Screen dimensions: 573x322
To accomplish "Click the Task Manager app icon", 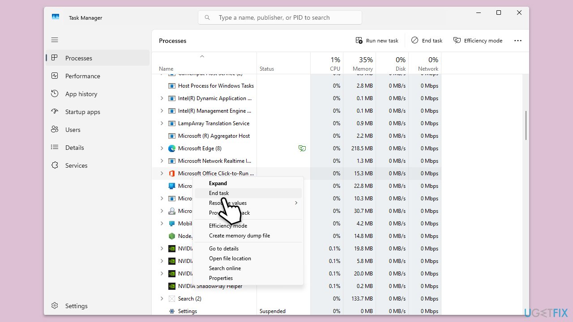I will [56, 17].
